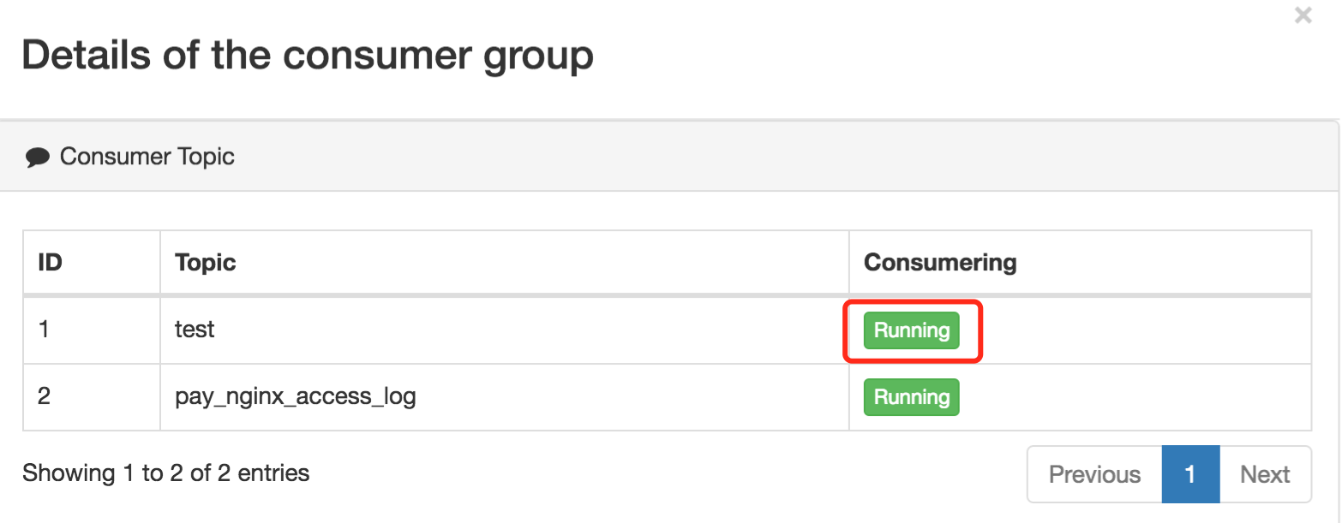Click the ID cell showing 2
Image resolution: width=1342 pixels, height=523 pixels.
coord(92,397)
